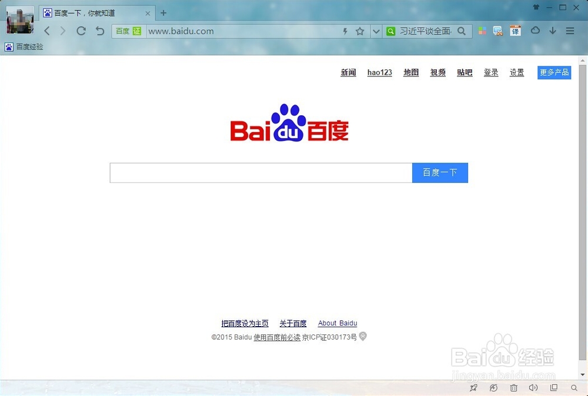Click the zoom magnifier in status bar
The image size is (588, 396).
point(574,388)
